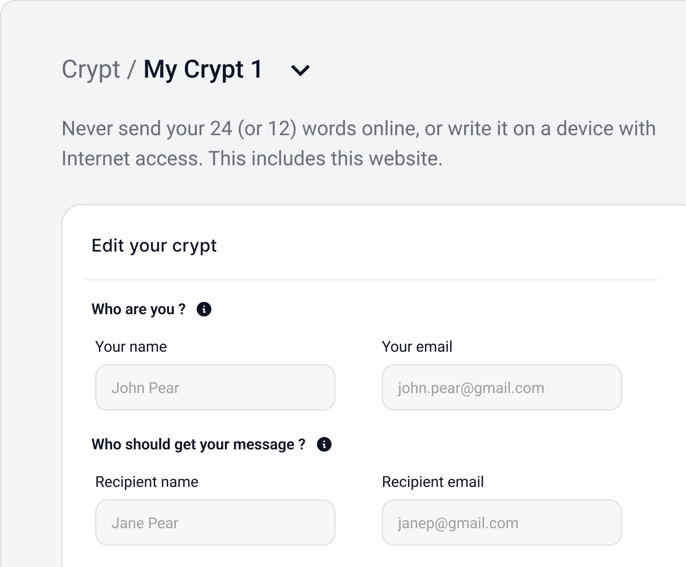Click the black info circle in sender heading
This screenshot has height=567, width=686.
204,309
